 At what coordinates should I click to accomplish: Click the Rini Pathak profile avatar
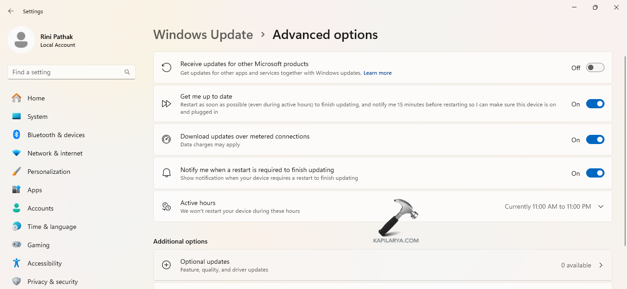(x=21, y=40)
